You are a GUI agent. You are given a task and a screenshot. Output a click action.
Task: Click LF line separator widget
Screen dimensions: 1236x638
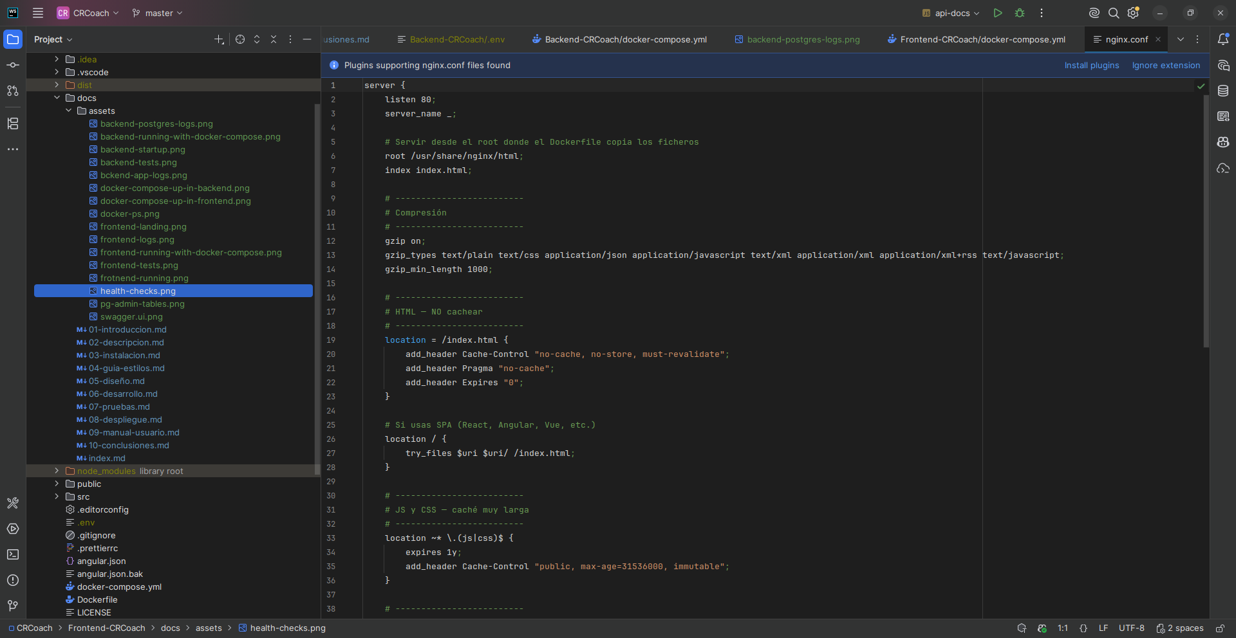1103,628
